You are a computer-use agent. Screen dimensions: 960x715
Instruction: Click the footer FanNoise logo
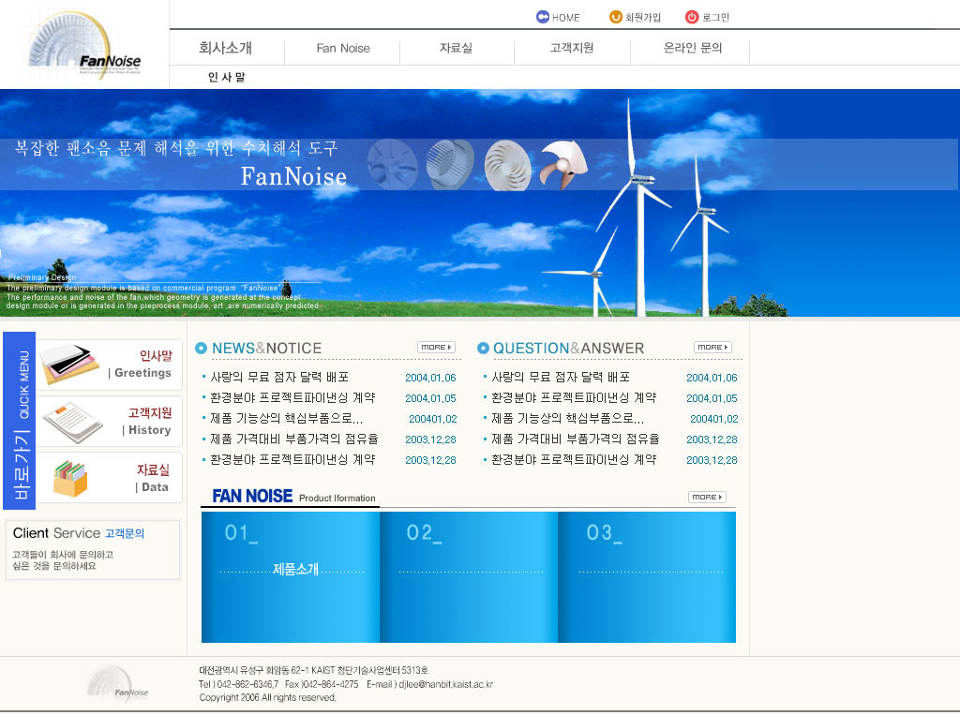pyautogui.click(x=117, y=684)
